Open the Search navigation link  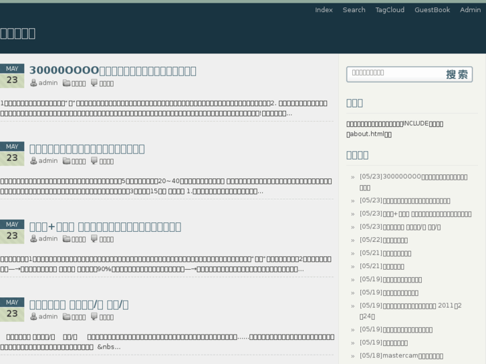tap(354, 10)
